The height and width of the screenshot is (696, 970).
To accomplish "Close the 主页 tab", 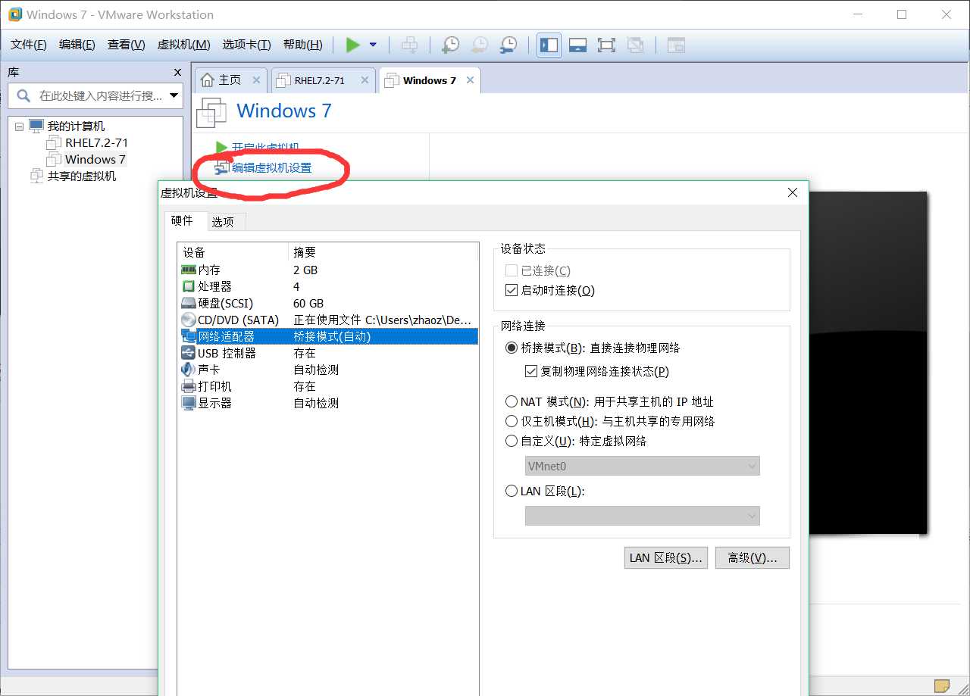I will pyautogui.click(x=256, y=80).
